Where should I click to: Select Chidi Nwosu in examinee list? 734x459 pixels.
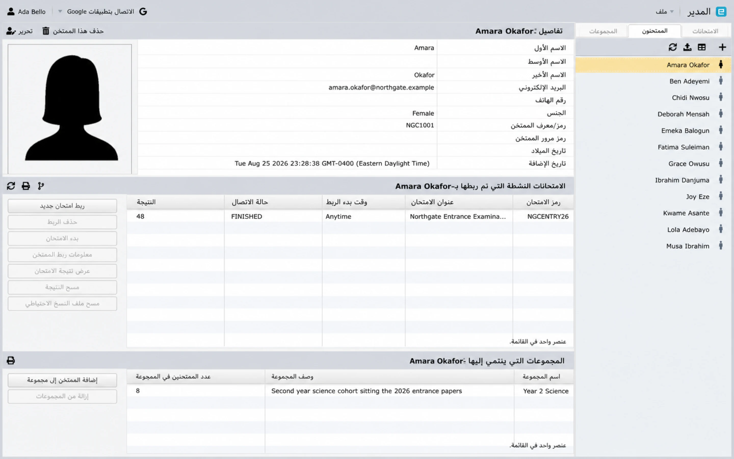(653, 97)
